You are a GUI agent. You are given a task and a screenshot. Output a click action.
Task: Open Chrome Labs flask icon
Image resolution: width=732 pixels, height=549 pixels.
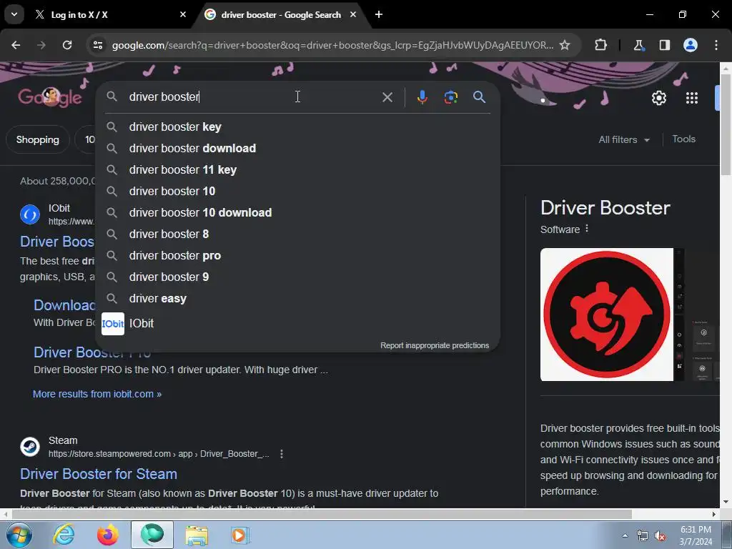click(638, 45)
